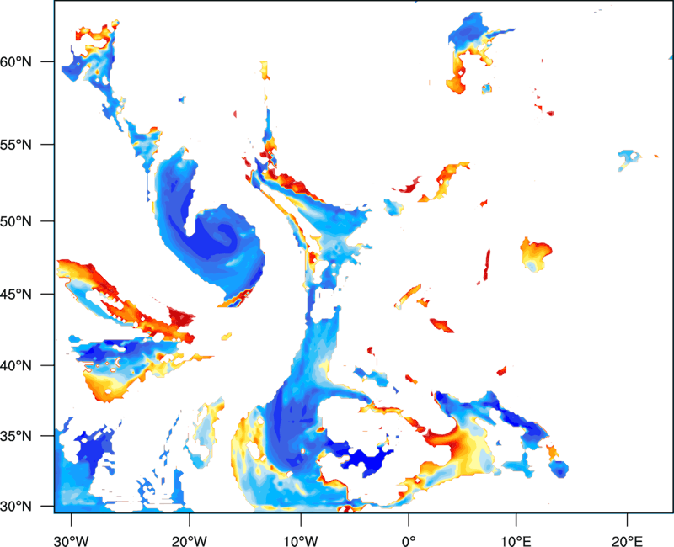
Task: Click the 60°N latitude label
Action: tap(16, 62)
